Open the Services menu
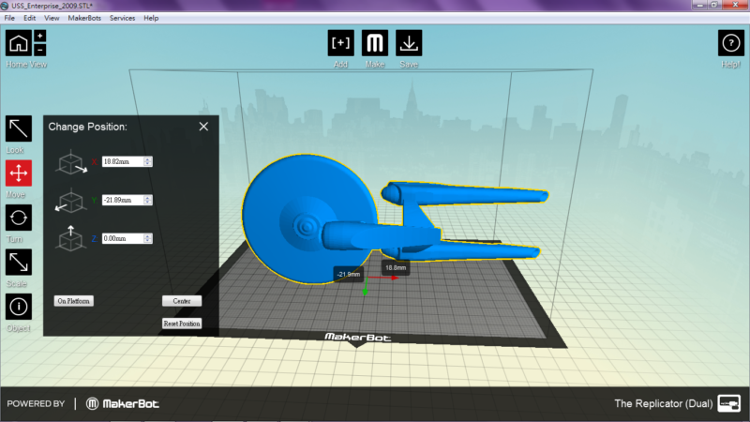Image resolution: width=750 pixels, height=422 pixels. click(123, 18)
